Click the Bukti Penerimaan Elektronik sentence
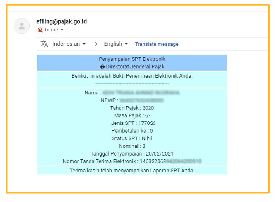Image resolution: width=275 pixels, height=202 pixels. click(x=132, y=76)
